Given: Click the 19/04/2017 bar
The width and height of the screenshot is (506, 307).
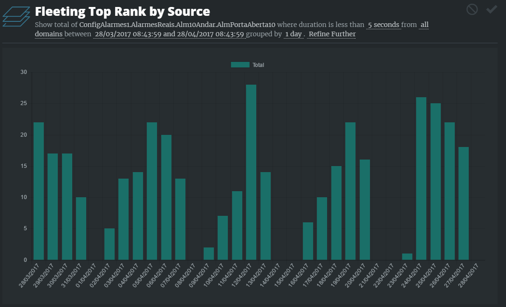Looking at the screenshot, I should [350, 191].
